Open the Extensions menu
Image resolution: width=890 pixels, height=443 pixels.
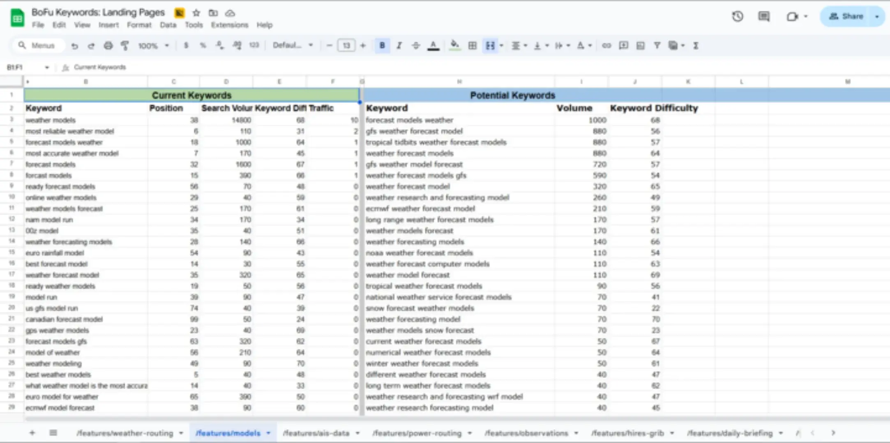click(x=229, y=25)
